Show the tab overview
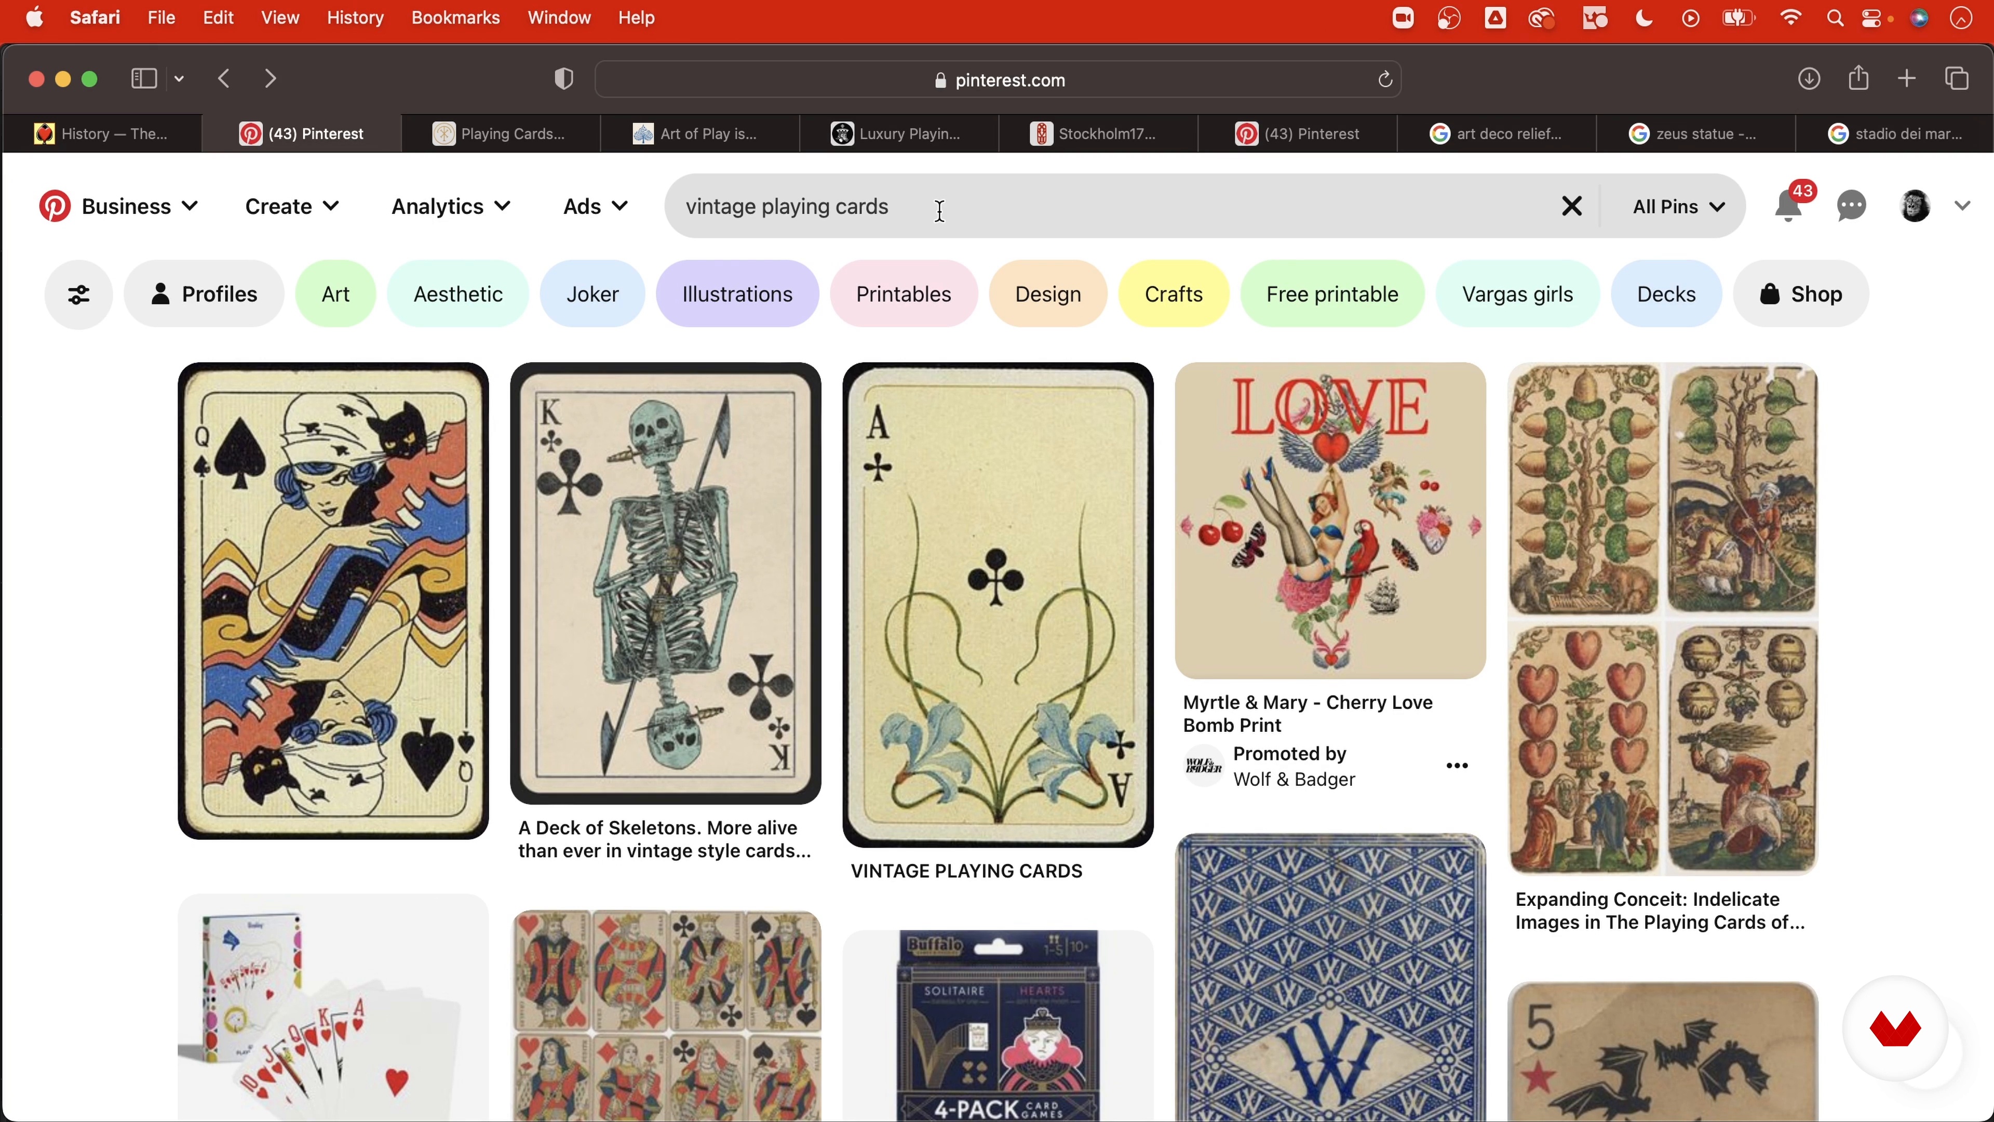The image size is (1994, 1122). 1957,79
